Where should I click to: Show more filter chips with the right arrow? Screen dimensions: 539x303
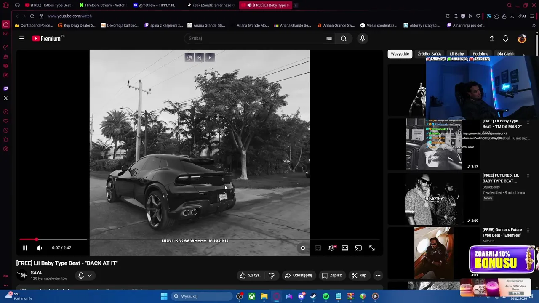coord(523,54)
